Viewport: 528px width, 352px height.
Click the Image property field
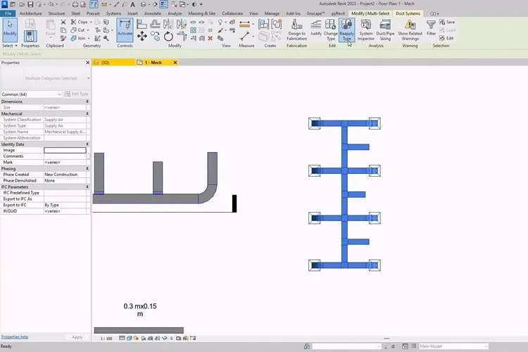[x=65, y=150]
